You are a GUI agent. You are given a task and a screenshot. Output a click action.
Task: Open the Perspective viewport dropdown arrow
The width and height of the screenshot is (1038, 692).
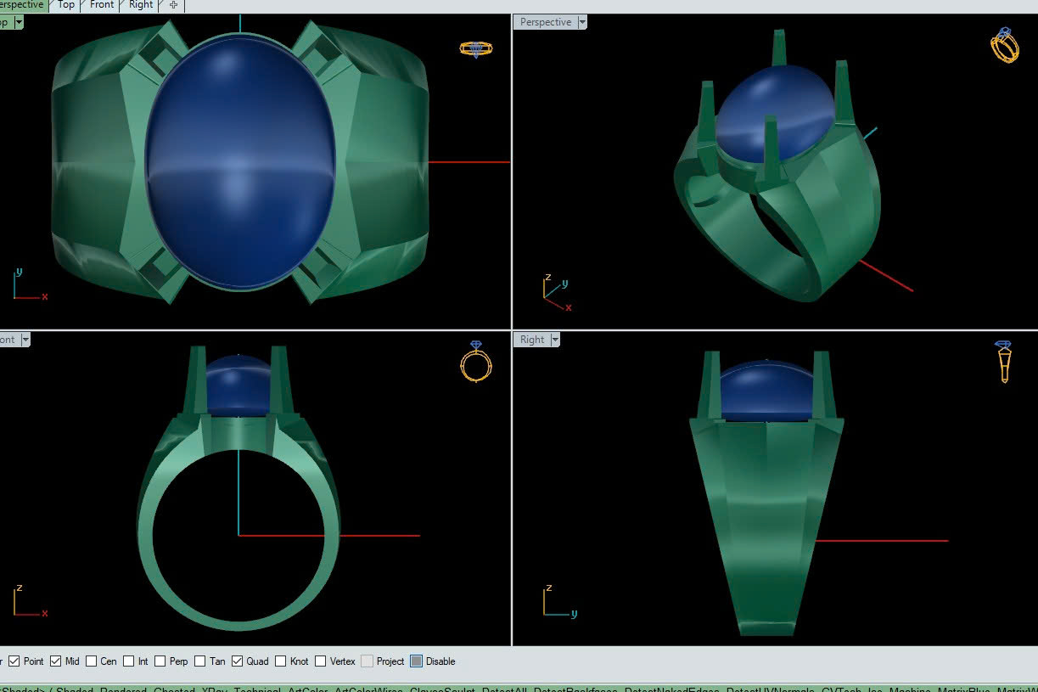[582, 23]
